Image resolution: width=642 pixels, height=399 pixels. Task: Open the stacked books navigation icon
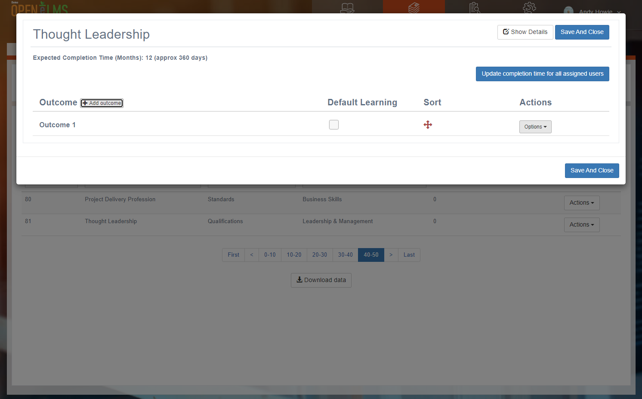(x=414, y=8)
